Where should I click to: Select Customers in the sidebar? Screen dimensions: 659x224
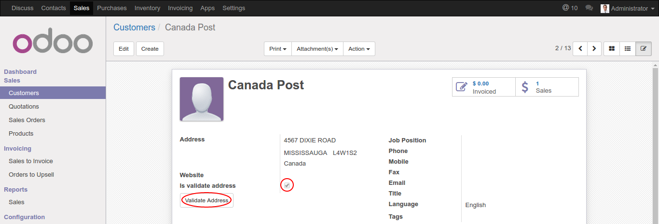(53, 93)
